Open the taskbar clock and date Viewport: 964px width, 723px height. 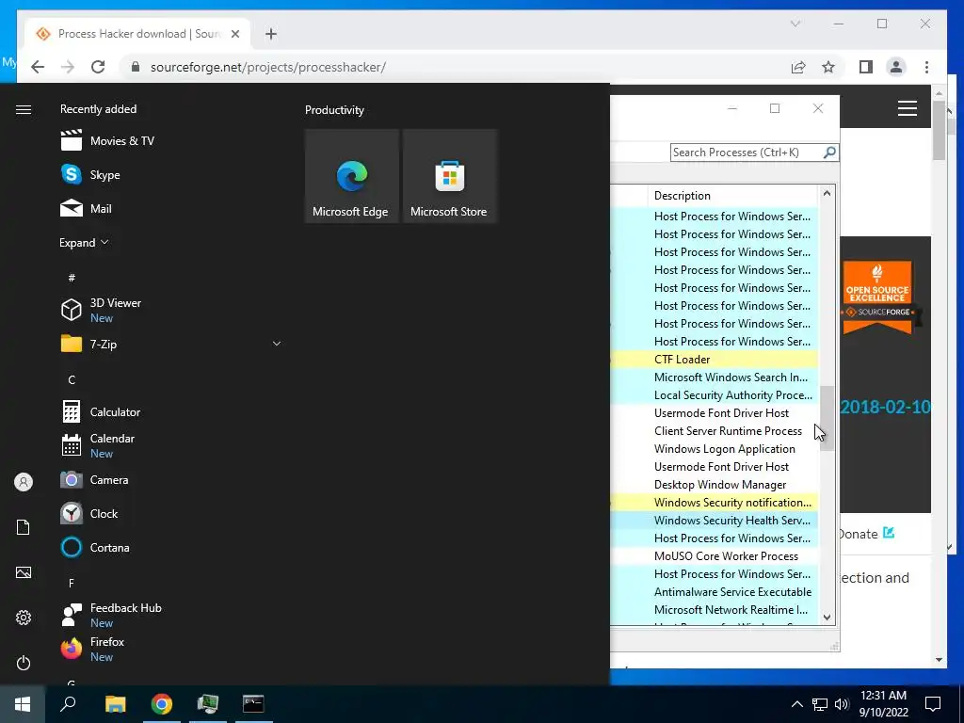pyautogui.click(x=883, y=704)
